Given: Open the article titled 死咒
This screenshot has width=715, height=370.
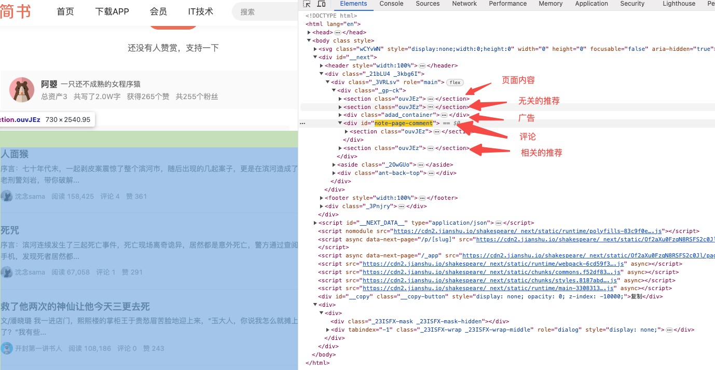Looking at the screenshot, I should [x=10, y=230].
